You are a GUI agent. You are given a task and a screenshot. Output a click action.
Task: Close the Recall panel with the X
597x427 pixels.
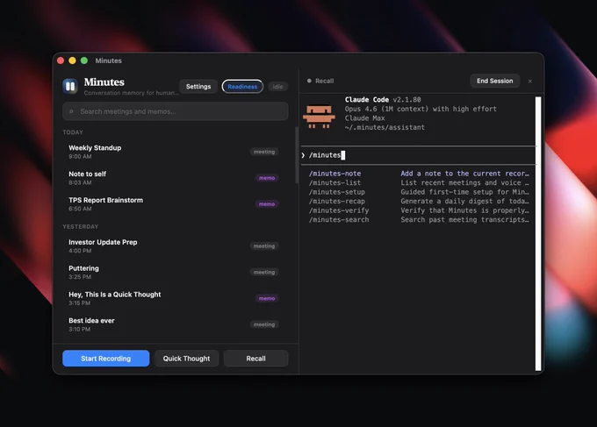[530, 81]
